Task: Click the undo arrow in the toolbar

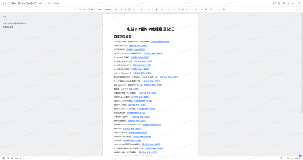Action: click(x=72, y=9)
